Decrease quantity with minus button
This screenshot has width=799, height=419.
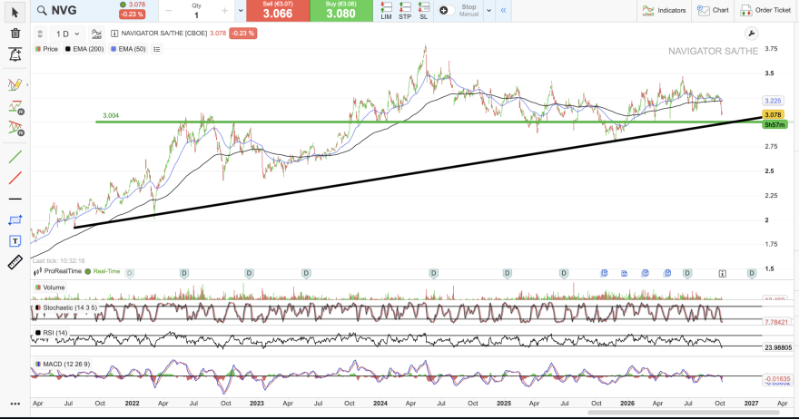169,11
